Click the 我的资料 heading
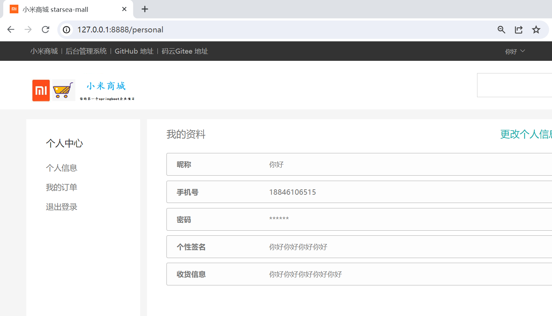 186,134
